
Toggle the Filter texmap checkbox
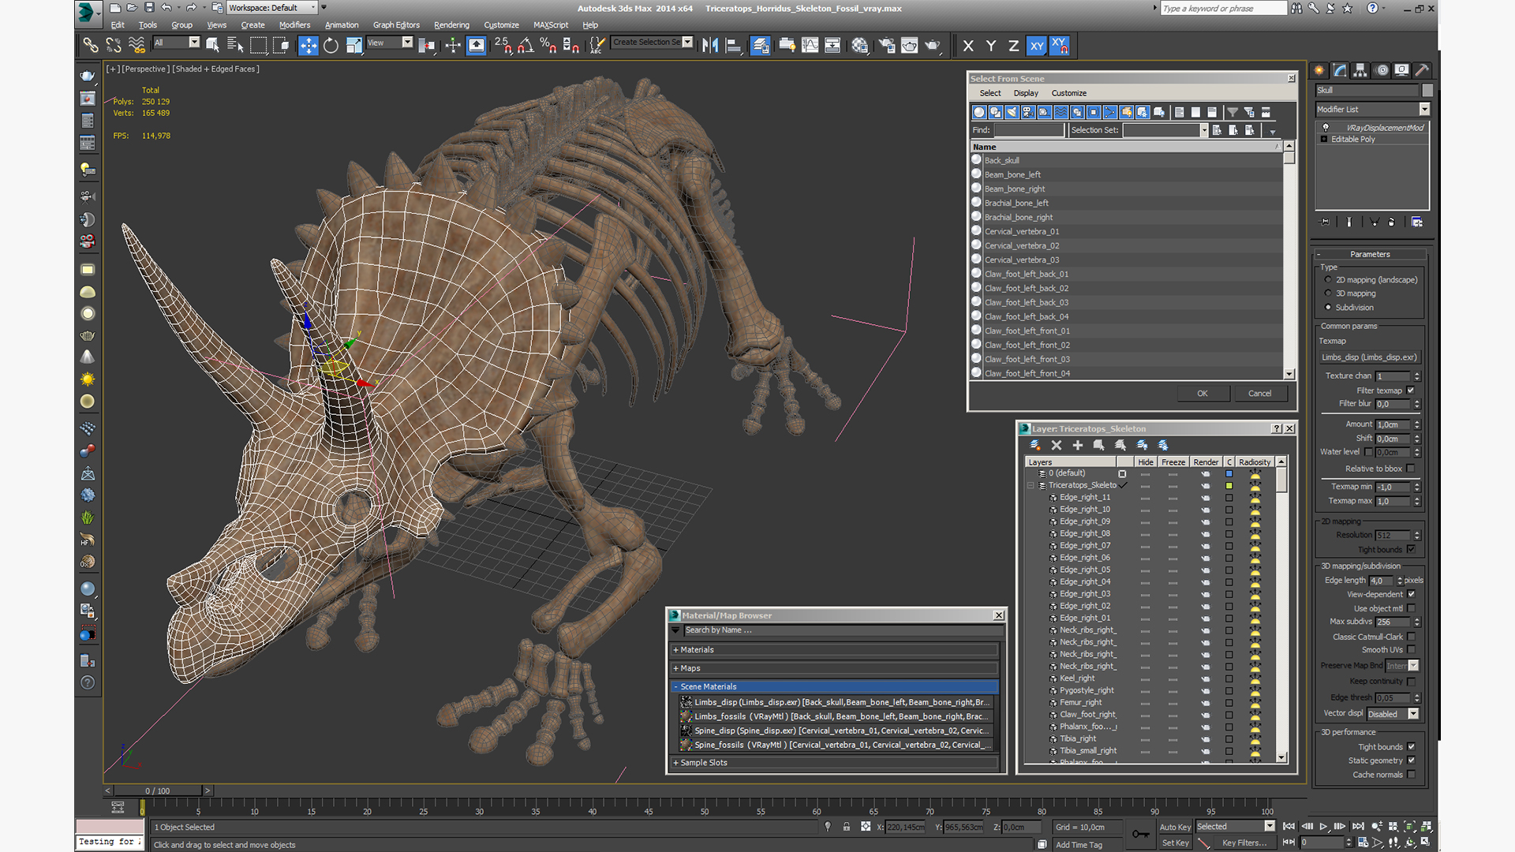click(1411, 390)
